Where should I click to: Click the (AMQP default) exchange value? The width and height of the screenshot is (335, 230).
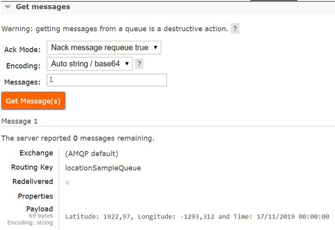tap(91, 154)
